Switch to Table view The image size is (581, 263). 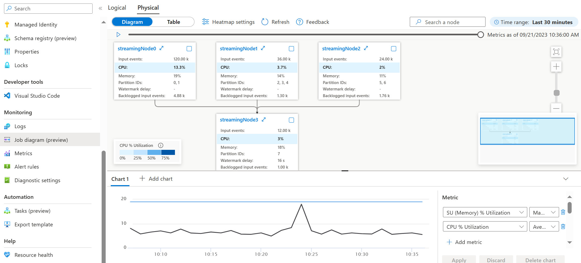point(173,22)
